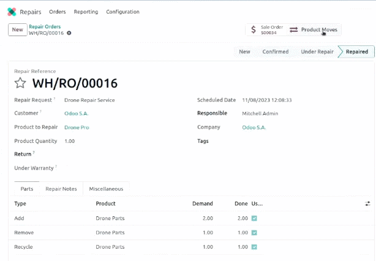
Task: Click the WH/RO/00016 repair reference heading
Action: coord(75,83)
